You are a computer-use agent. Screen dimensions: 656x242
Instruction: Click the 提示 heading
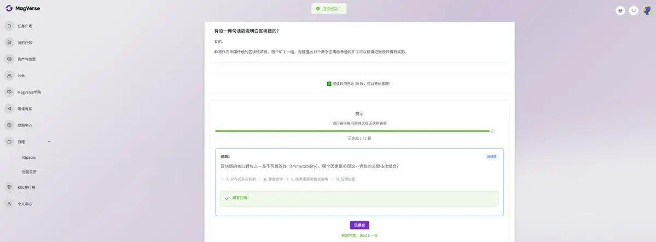[359, 113]
